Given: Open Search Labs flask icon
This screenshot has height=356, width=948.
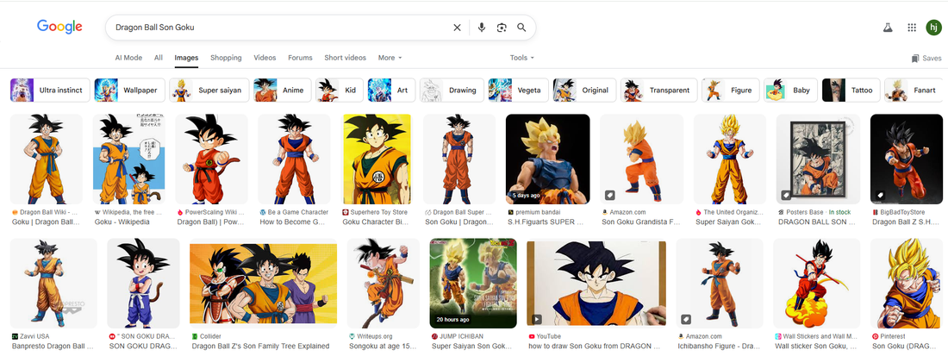Looking at the screenshot, I should click(887, 28).
